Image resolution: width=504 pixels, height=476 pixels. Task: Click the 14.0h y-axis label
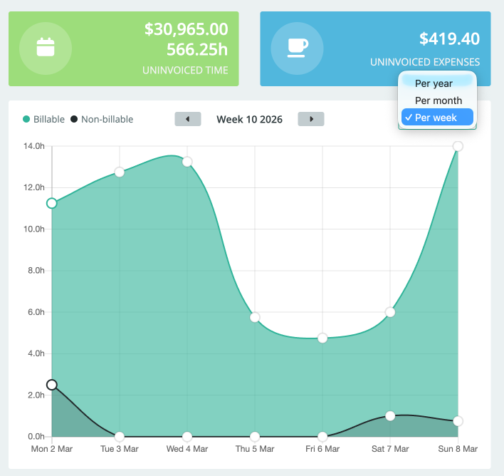pyautogui.click(x=33, y=146)
